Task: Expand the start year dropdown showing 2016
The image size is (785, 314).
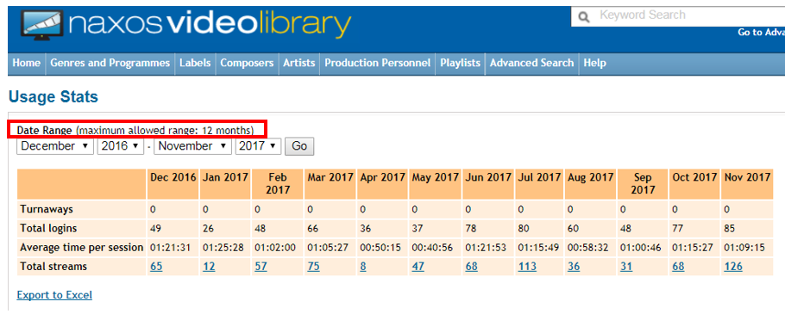Action: pyautogui.click(x=121, y=146)
